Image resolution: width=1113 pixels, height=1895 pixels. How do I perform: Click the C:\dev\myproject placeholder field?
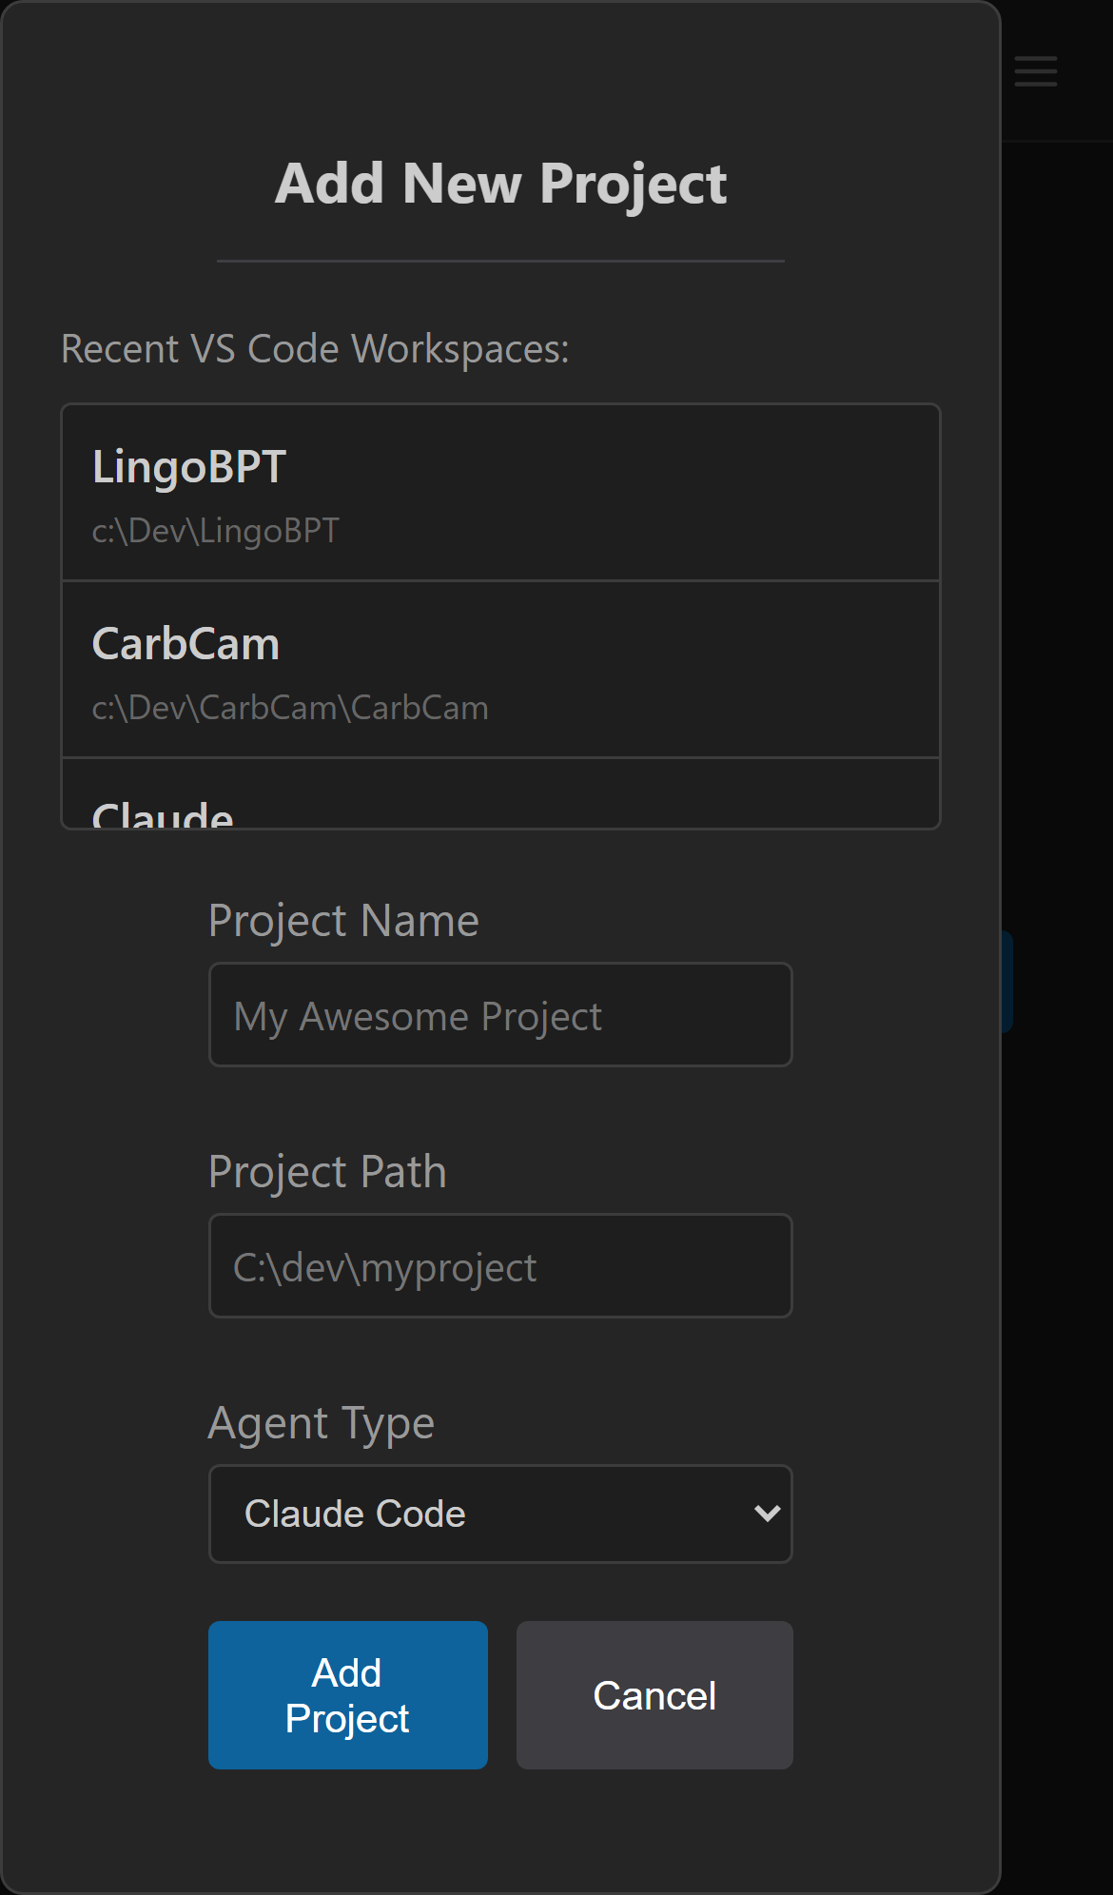click(500, 1265)
